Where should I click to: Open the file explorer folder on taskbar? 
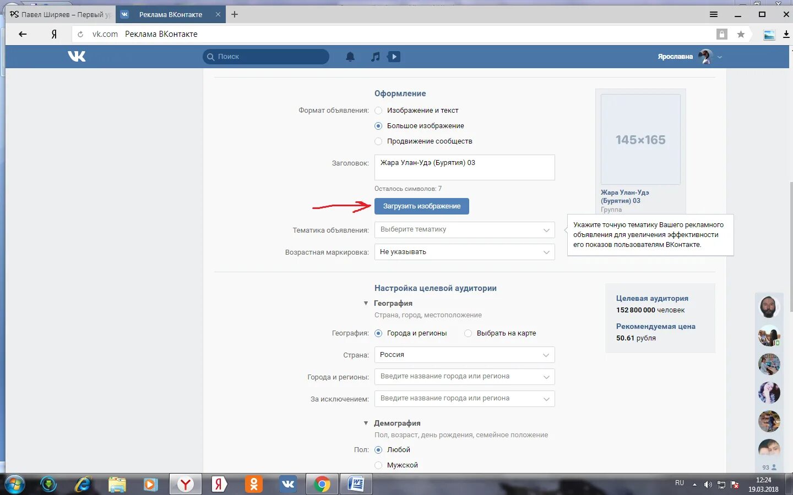(117, 484)
